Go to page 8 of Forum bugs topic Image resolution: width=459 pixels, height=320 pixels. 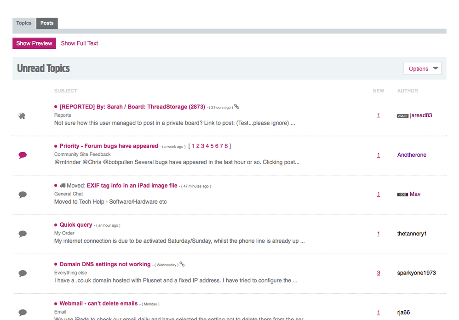click(x=226, y=146)
